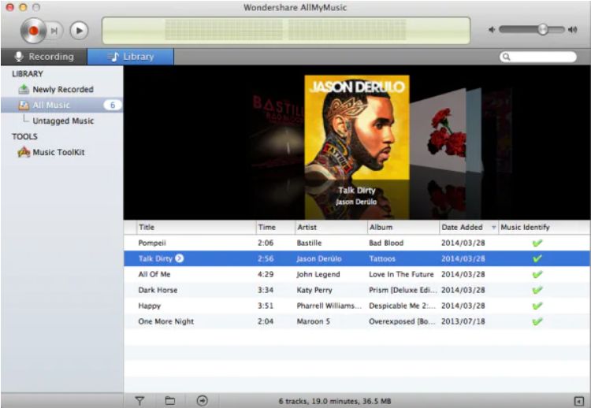Open Newly Recorded in sidebar
The width and height of the screenshot is (591, 408).
[x=62, y=90]
